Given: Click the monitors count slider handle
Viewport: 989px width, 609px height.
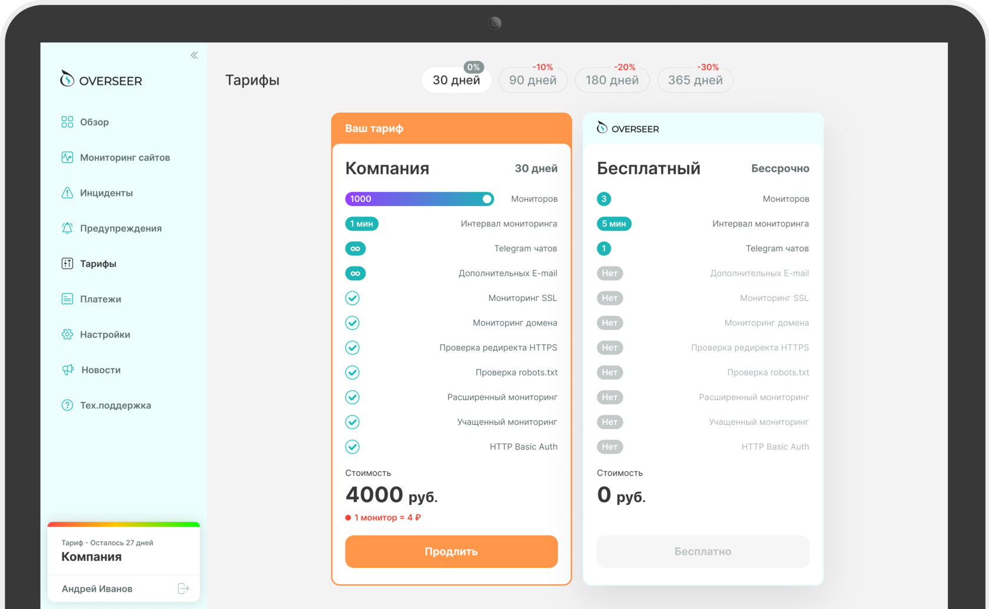Looking at the screenshot, I should coord(487,199).
